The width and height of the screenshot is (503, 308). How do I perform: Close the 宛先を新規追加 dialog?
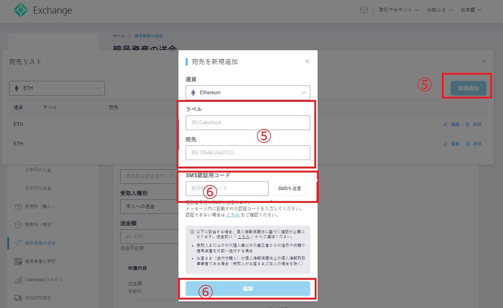[x=307, y=61]
